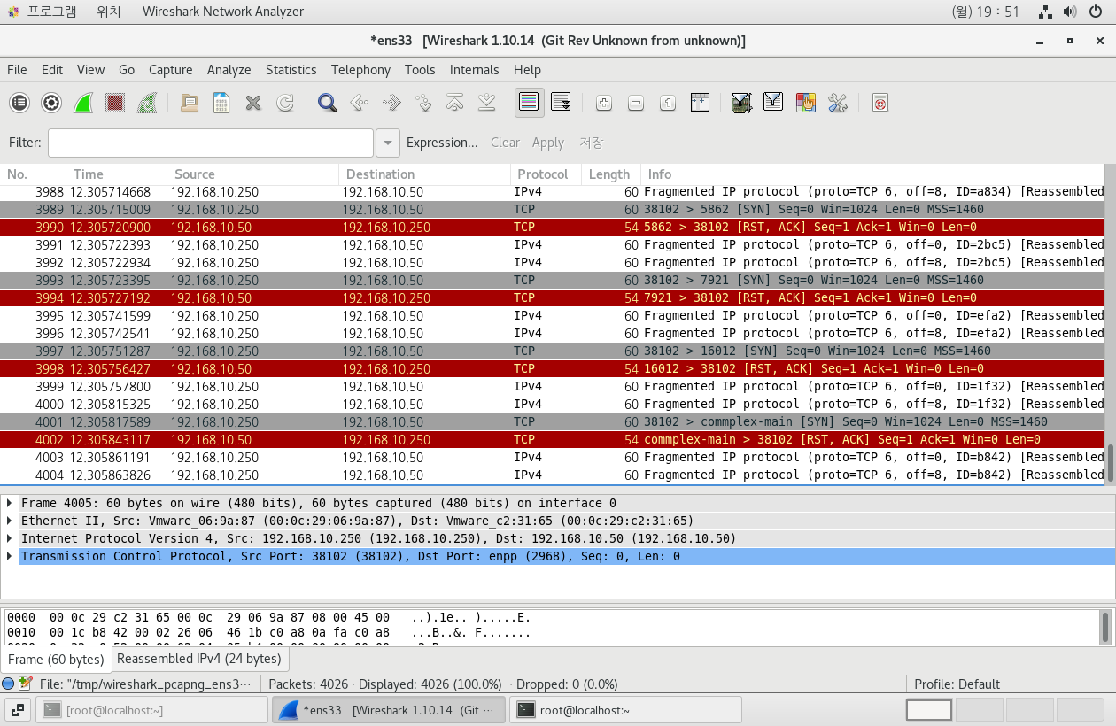Sort by the Time column header

(x=116, y=174)
